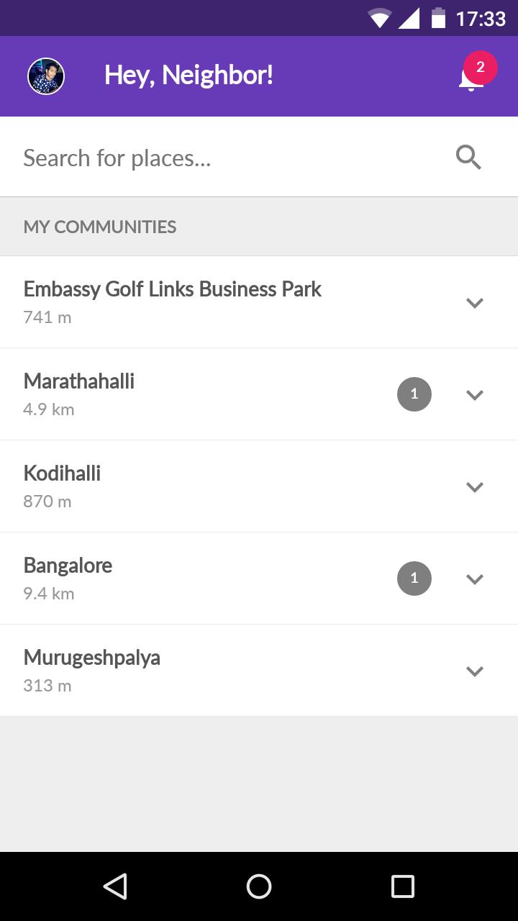
Task: Open the recent apps overview
Action: pyautogui.click(x=402, y=886)
